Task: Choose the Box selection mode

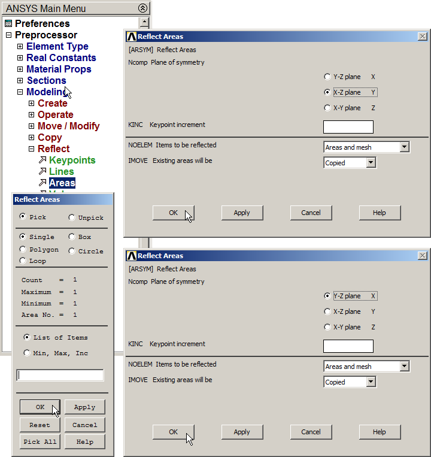Action: tap(72, 237)
